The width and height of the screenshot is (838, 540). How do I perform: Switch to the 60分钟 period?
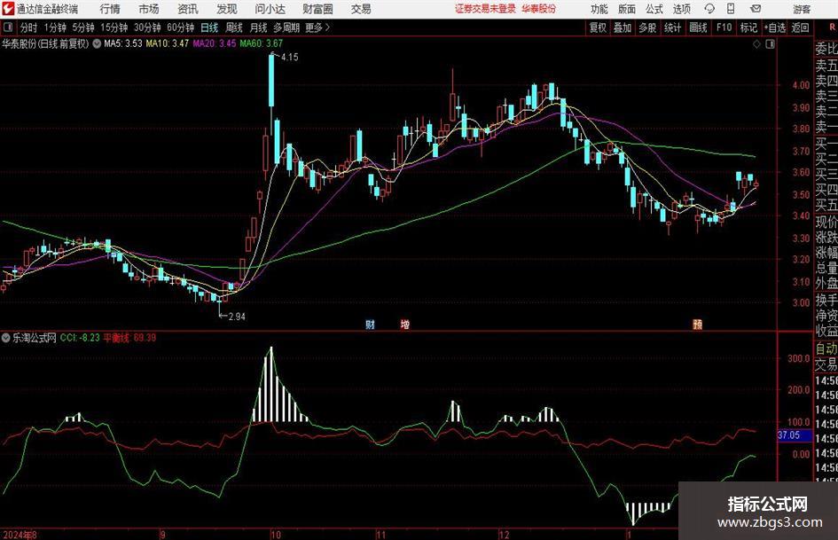click(180, 27)
